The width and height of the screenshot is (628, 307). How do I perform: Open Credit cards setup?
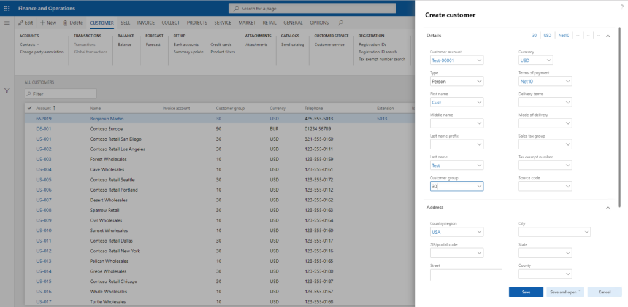pyautogui.click(x=221, y=44)
